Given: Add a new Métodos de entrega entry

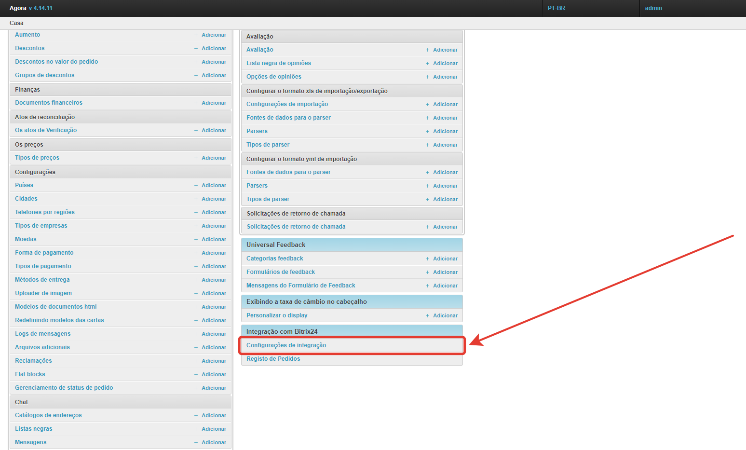Looking at the screenshot, I should [x=214, y=280].
